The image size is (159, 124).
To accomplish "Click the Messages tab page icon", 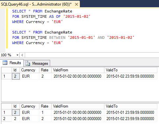I will click(x=28, y=63).
